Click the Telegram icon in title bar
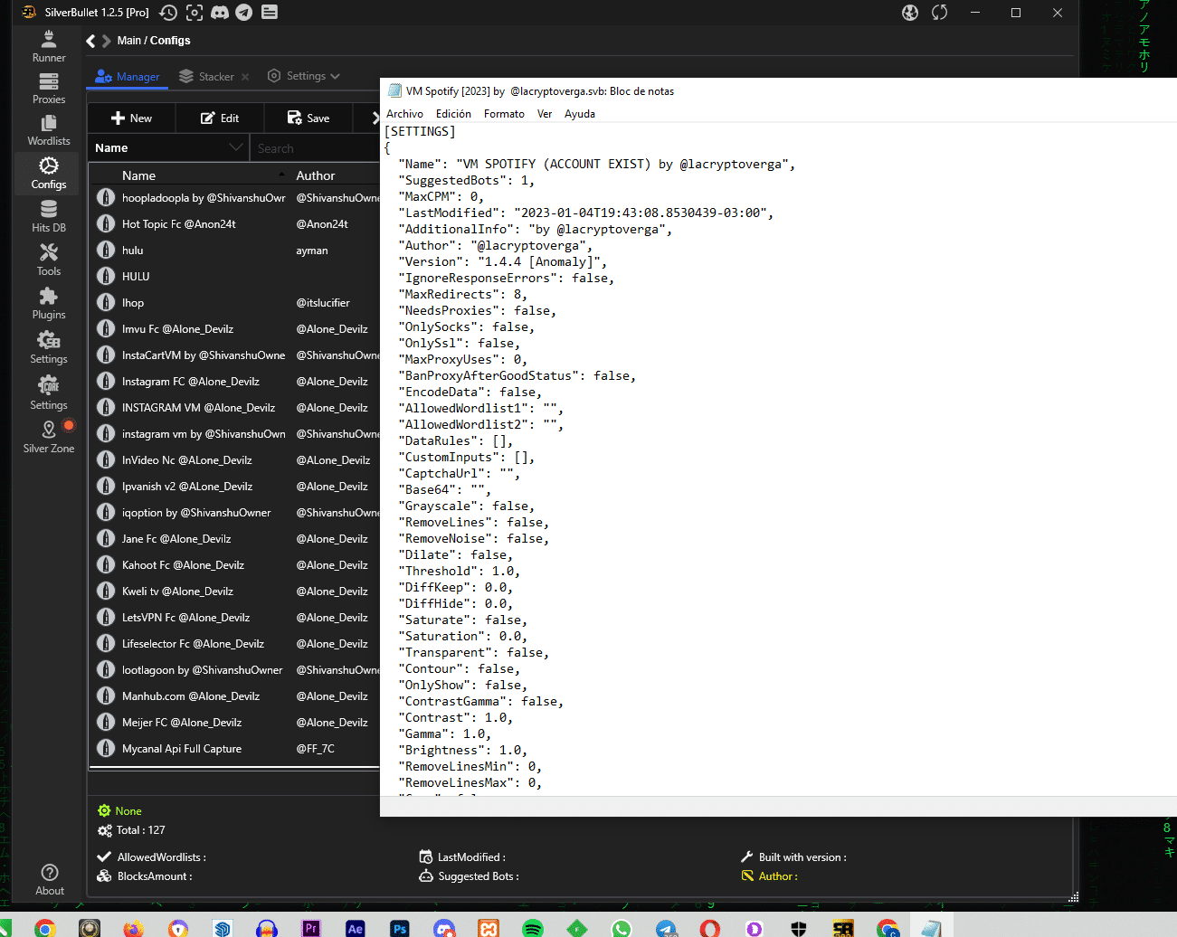1177x937 pixels. (x=244, y=13)
